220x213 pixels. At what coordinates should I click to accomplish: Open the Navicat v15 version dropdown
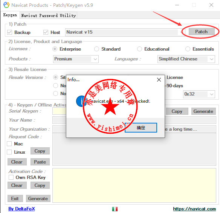125,32
